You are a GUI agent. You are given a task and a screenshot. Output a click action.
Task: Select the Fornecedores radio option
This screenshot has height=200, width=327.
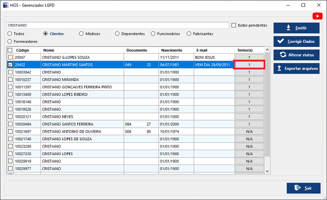(10, 41)
